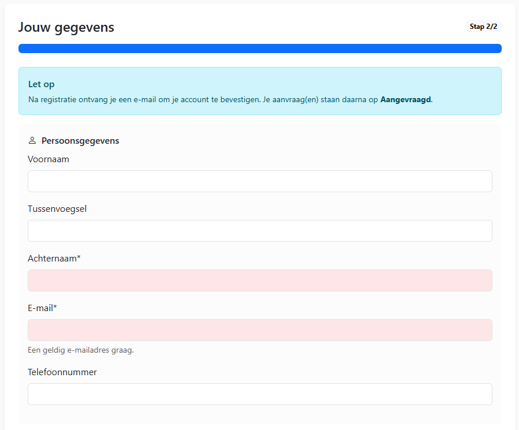Click the asterisk after the Achternaam label

[79, 258]
